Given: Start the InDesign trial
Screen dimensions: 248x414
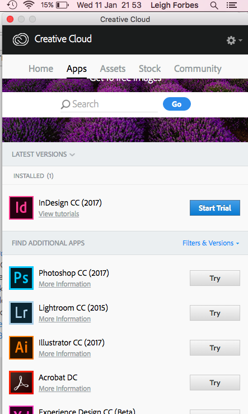Looking at the screenshot, I should pos(215,208).
